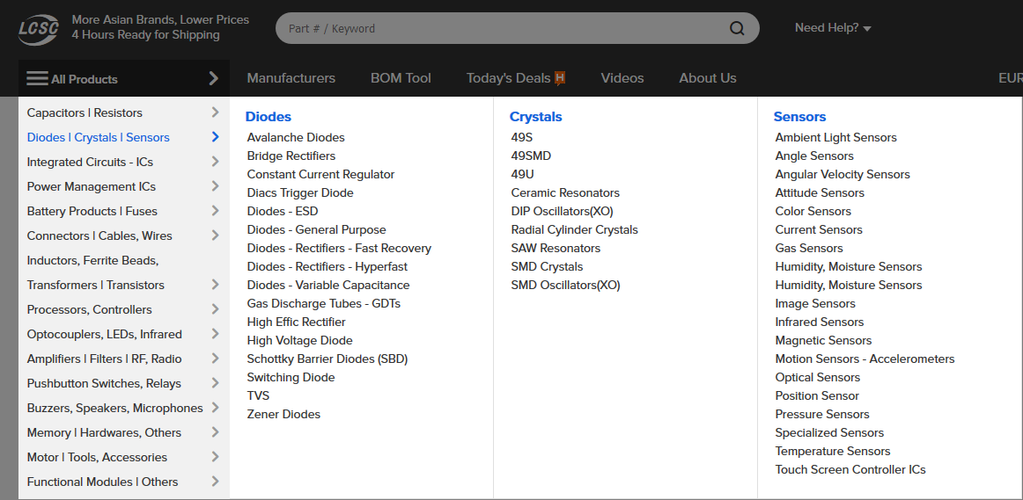Select the SMD Crystals category
This screenshot has height=500, width=1023.
(547, 266)
